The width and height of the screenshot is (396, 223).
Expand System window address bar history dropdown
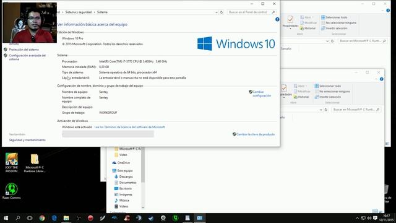pyautogui.click(x=217, y=12)
